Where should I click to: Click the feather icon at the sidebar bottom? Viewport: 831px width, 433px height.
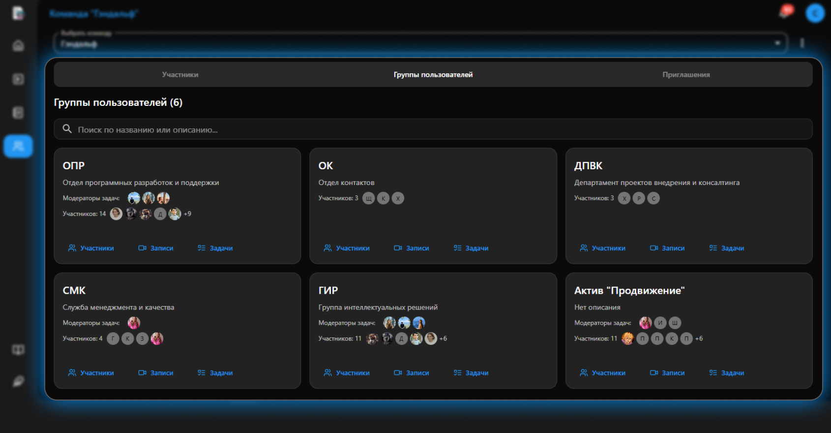[18, 381]
